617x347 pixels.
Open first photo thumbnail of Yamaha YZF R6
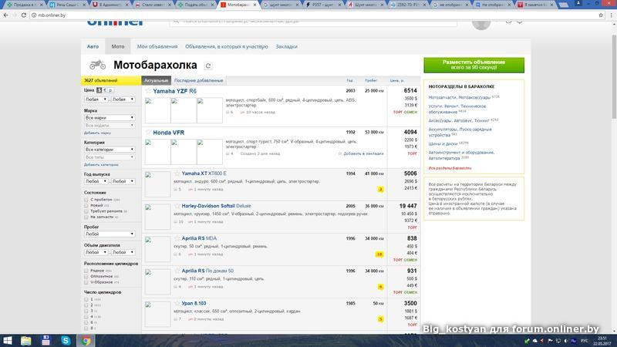157,110
